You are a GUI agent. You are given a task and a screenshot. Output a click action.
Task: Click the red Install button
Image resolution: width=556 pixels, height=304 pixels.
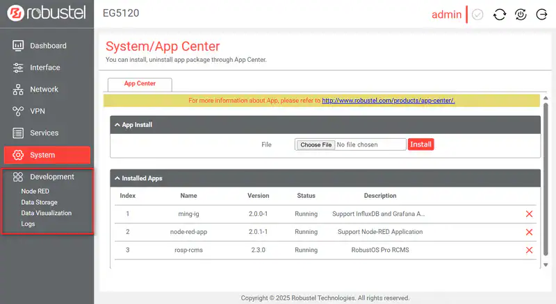pyautogui.click(x=420, y=144)
